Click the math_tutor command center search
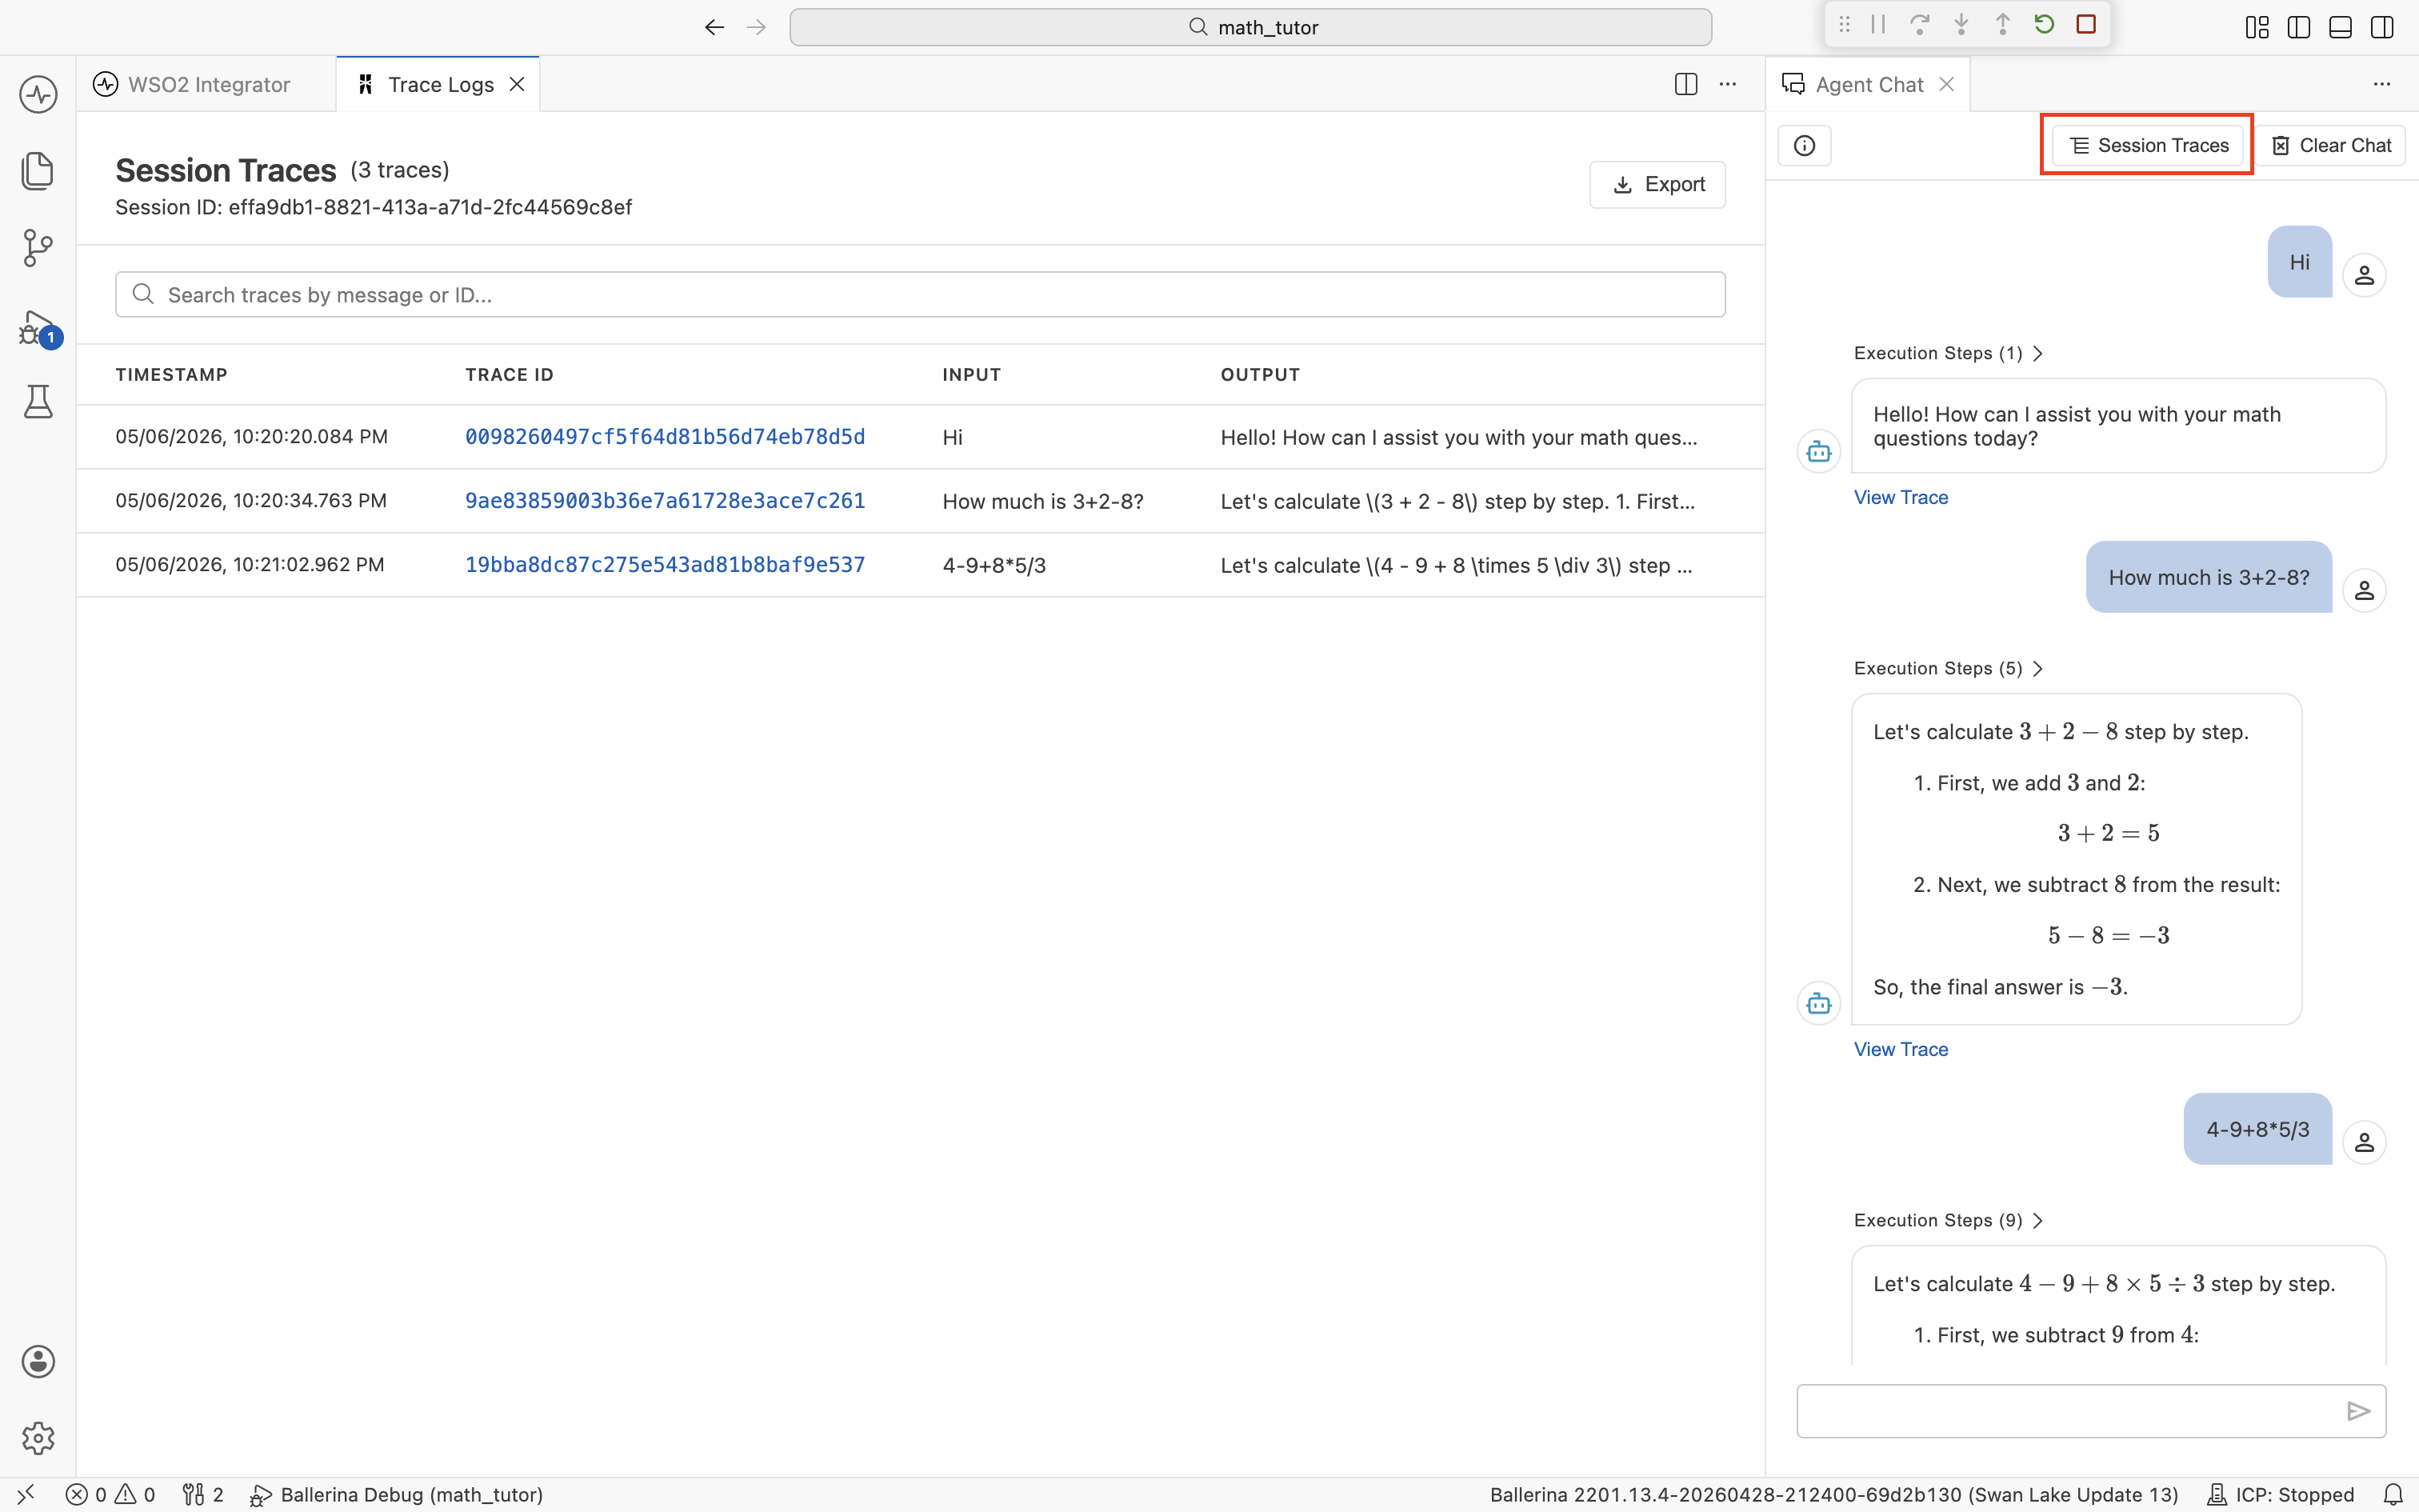 pos(1250,27)
